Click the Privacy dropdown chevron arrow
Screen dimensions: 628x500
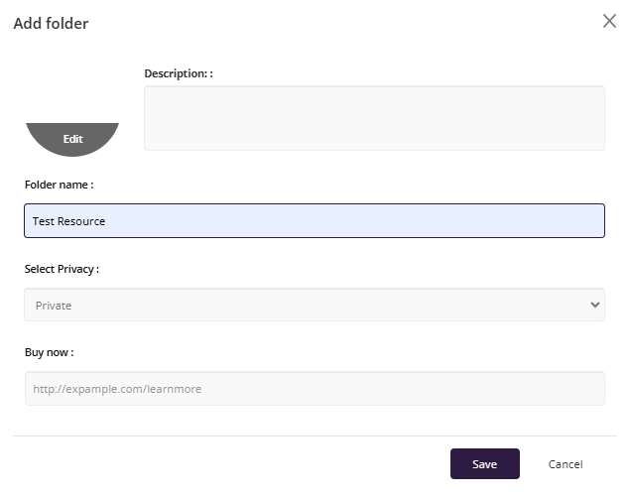pyautogui.click(x=595, y=305)
